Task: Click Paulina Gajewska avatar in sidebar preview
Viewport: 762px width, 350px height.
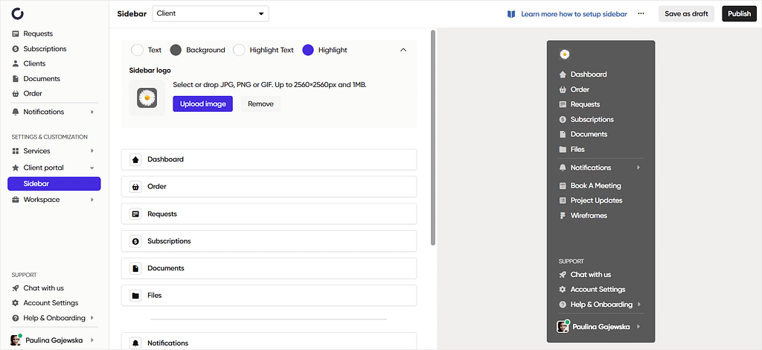Action: 563,327
